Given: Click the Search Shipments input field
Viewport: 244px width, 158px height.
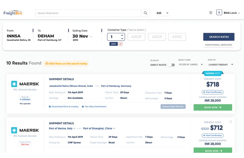Looking at the screenshot, I should click(88, 13).
